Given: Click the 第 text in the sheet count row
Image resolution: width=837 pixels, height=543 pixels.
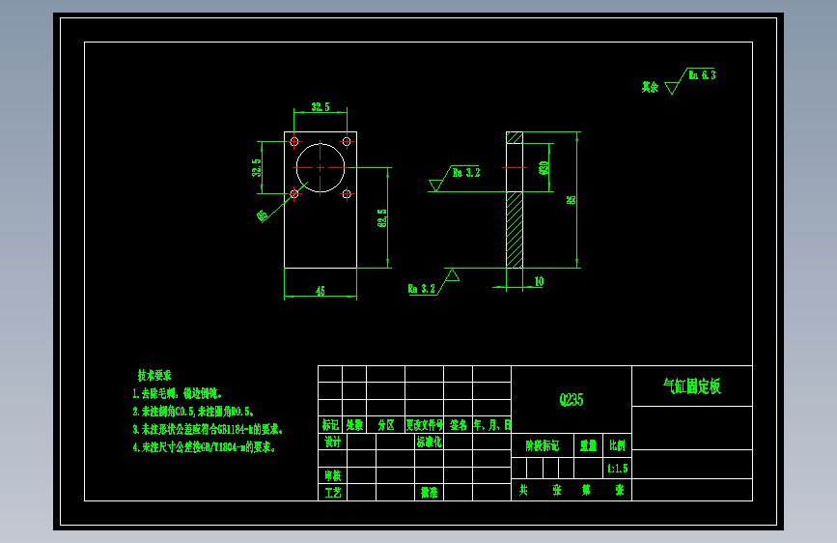Looking at the screenshot, I should click(x=586, y=490).
